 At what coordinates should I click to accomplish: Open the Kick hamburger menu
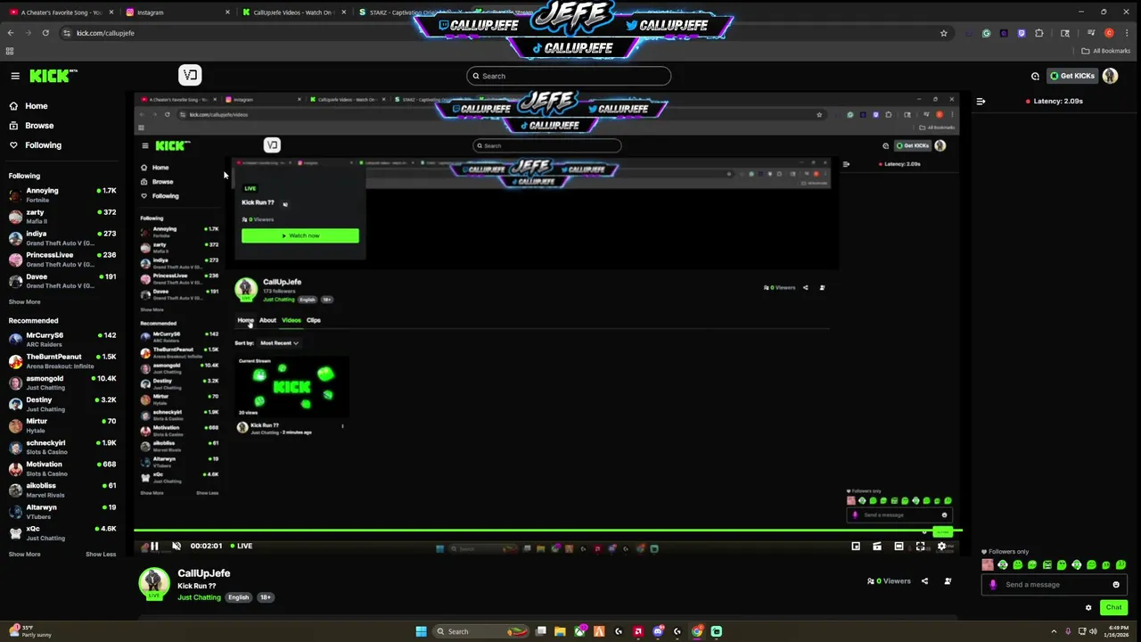[x=15, y=76]
